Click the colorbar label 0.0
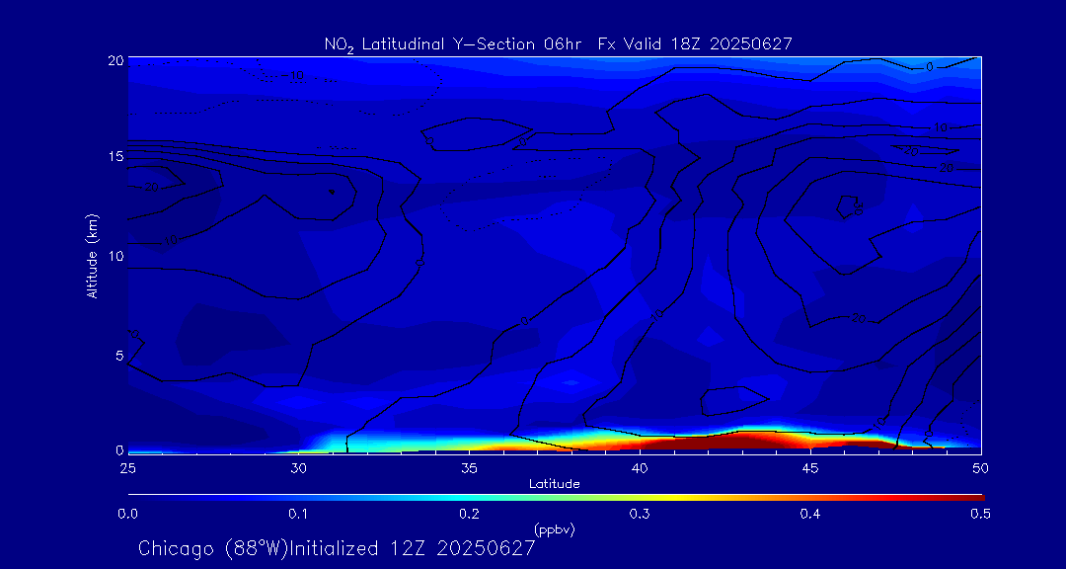Image resolution: width=1066 pixels, height=569 pixels. pos(128,516)
